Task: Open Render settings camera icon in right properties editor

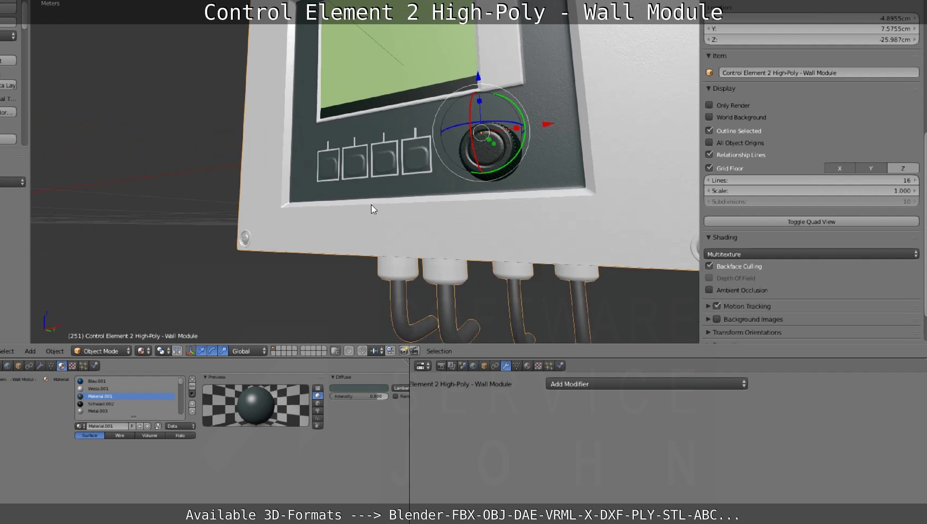Action: [x=441, y=366]
